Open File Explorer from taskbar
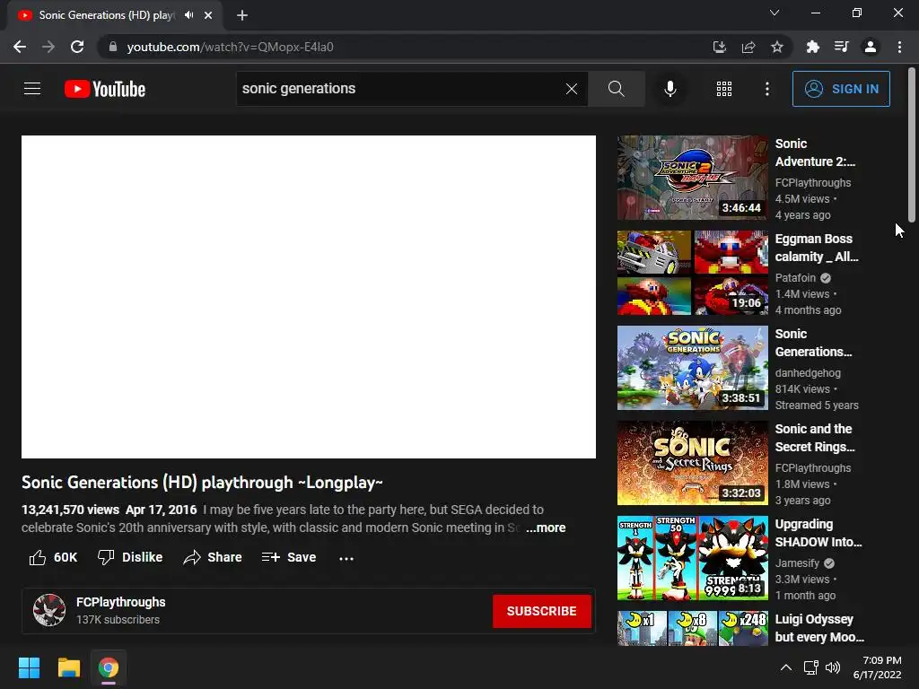This screenshot has width=919, height=689. [x=68, y=667]
